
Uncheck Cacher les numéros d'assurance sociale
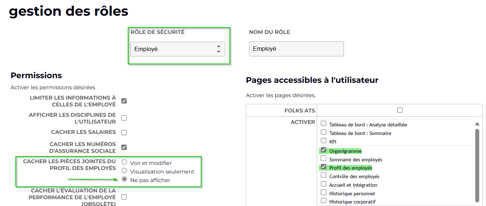pos(124,147)
